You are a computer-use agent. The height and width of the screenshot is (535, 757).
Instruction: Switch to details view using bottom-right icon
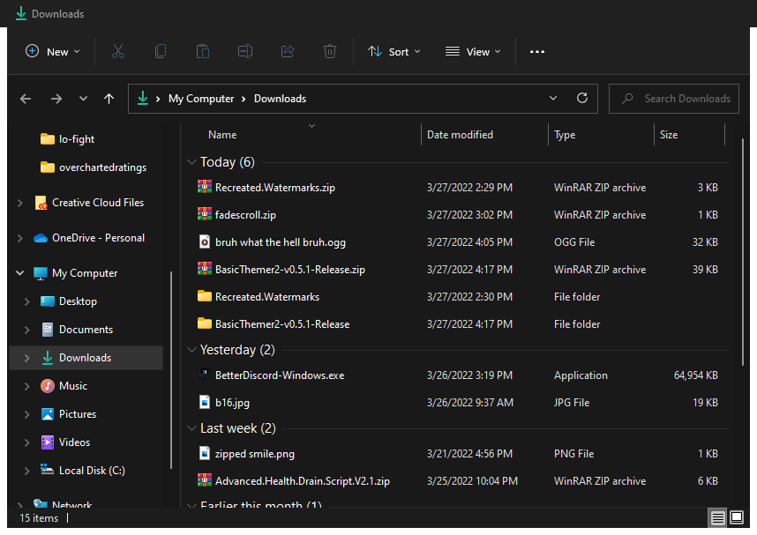(717, 517)
